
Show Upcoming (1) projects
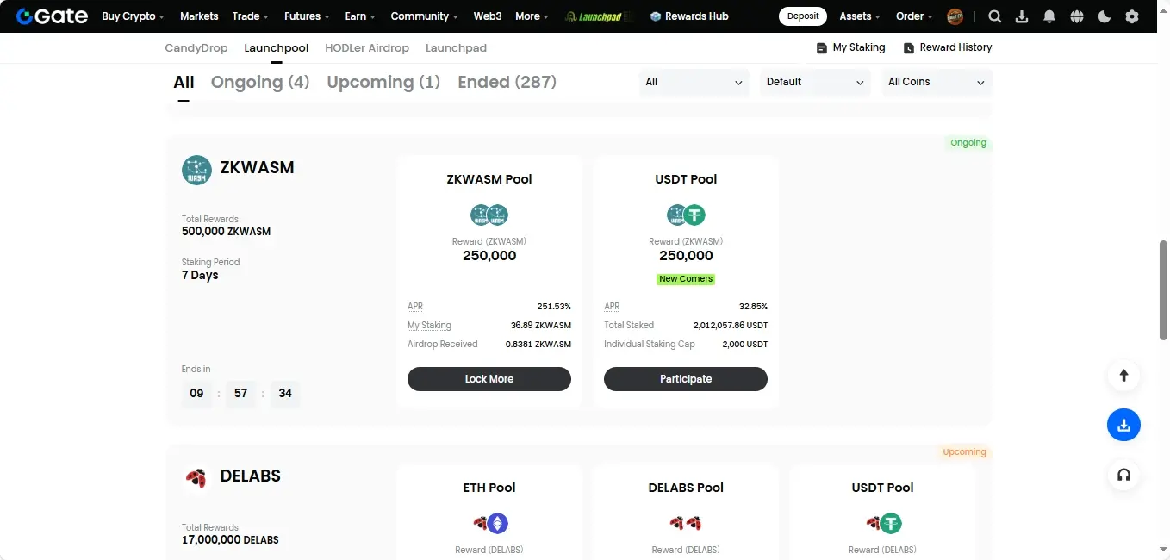click(x=383, y=83)
